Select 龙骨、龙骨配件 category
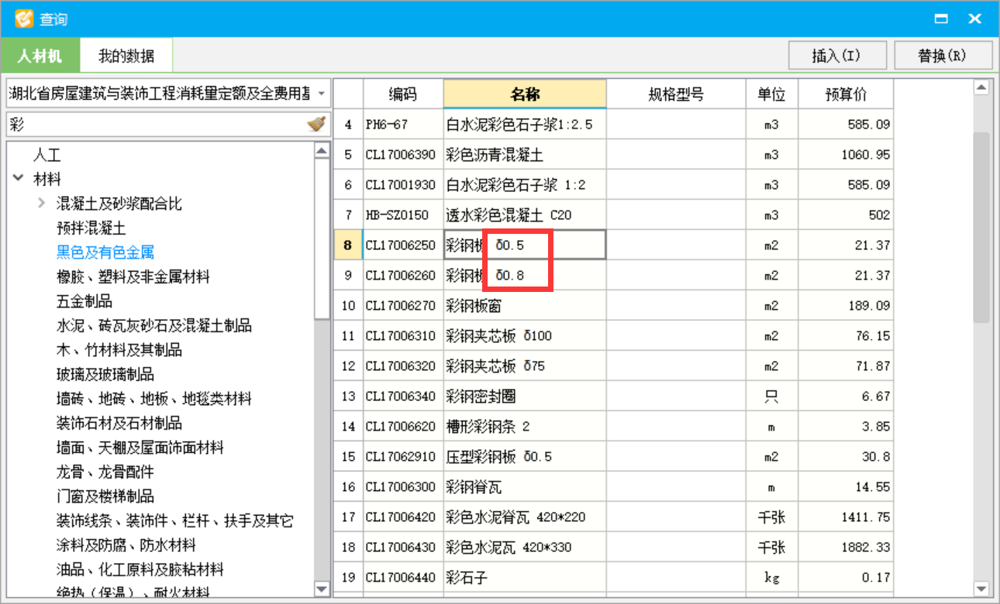The image size is (1000, 604). tap(105, 472)
